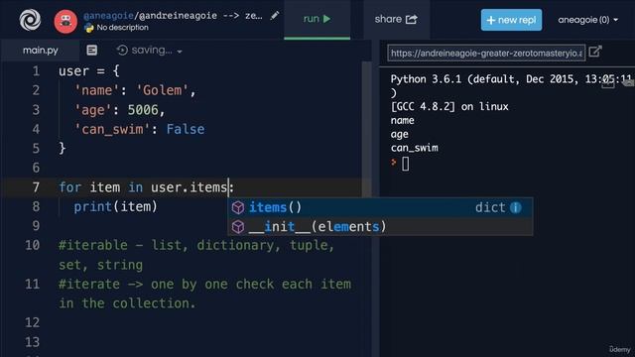Click the history clock icon
635x357 pixels.
pyautogui.click(x=122, y=51)
